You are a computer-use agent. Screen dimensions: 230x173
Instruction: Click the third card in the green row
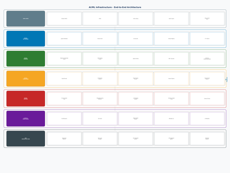[136, 59]
